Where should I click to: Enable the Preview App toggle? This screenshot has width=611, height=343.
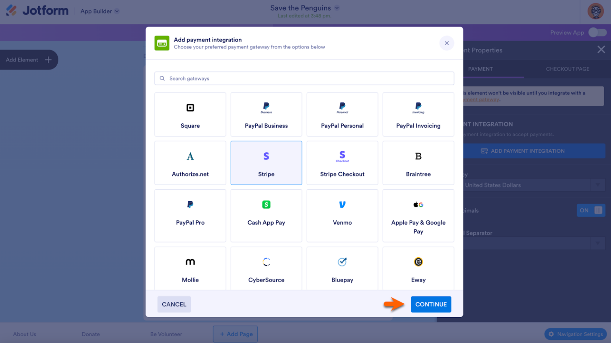[x=597, y=33]
